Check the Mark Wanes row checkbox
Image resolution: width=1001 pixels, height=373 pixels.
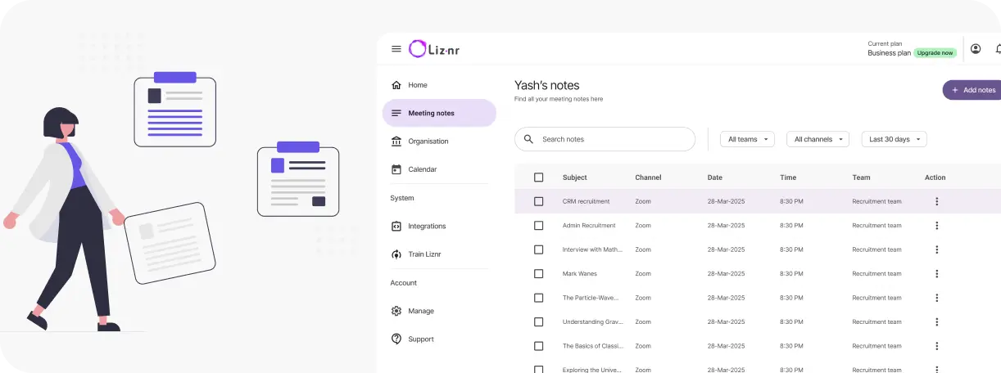click(538, 274)
